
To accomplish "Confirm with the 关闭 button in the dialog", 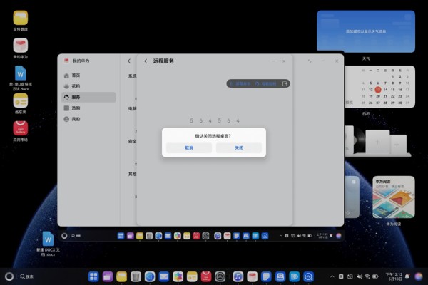I will click(239, 147).
